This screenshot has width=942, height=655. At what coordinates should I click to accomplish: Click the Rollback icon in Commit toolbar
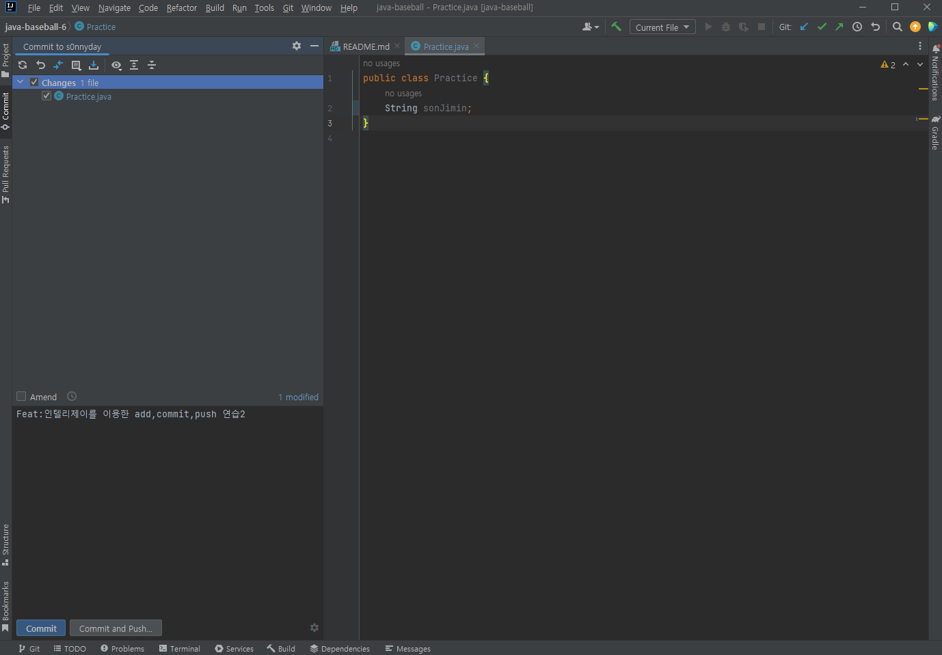coord(40,65)
